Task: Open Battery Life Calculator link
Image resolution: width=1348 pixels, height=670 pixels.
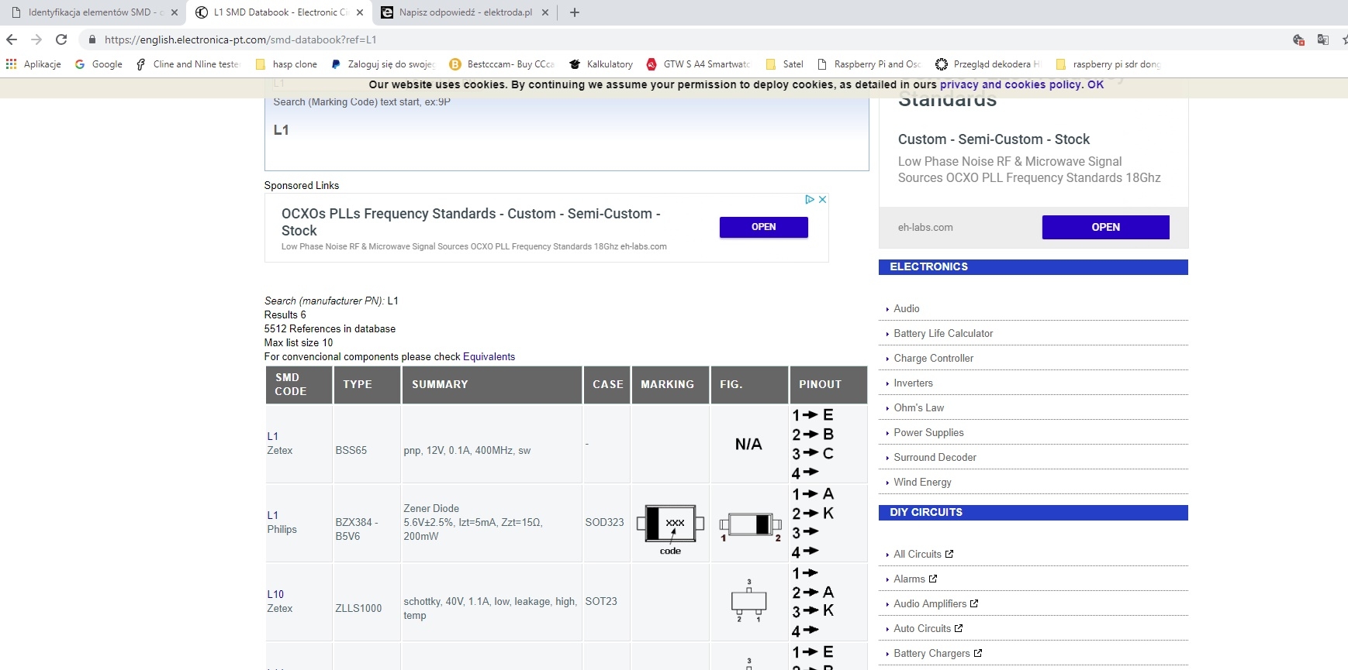Action: (x=943, y=333)
